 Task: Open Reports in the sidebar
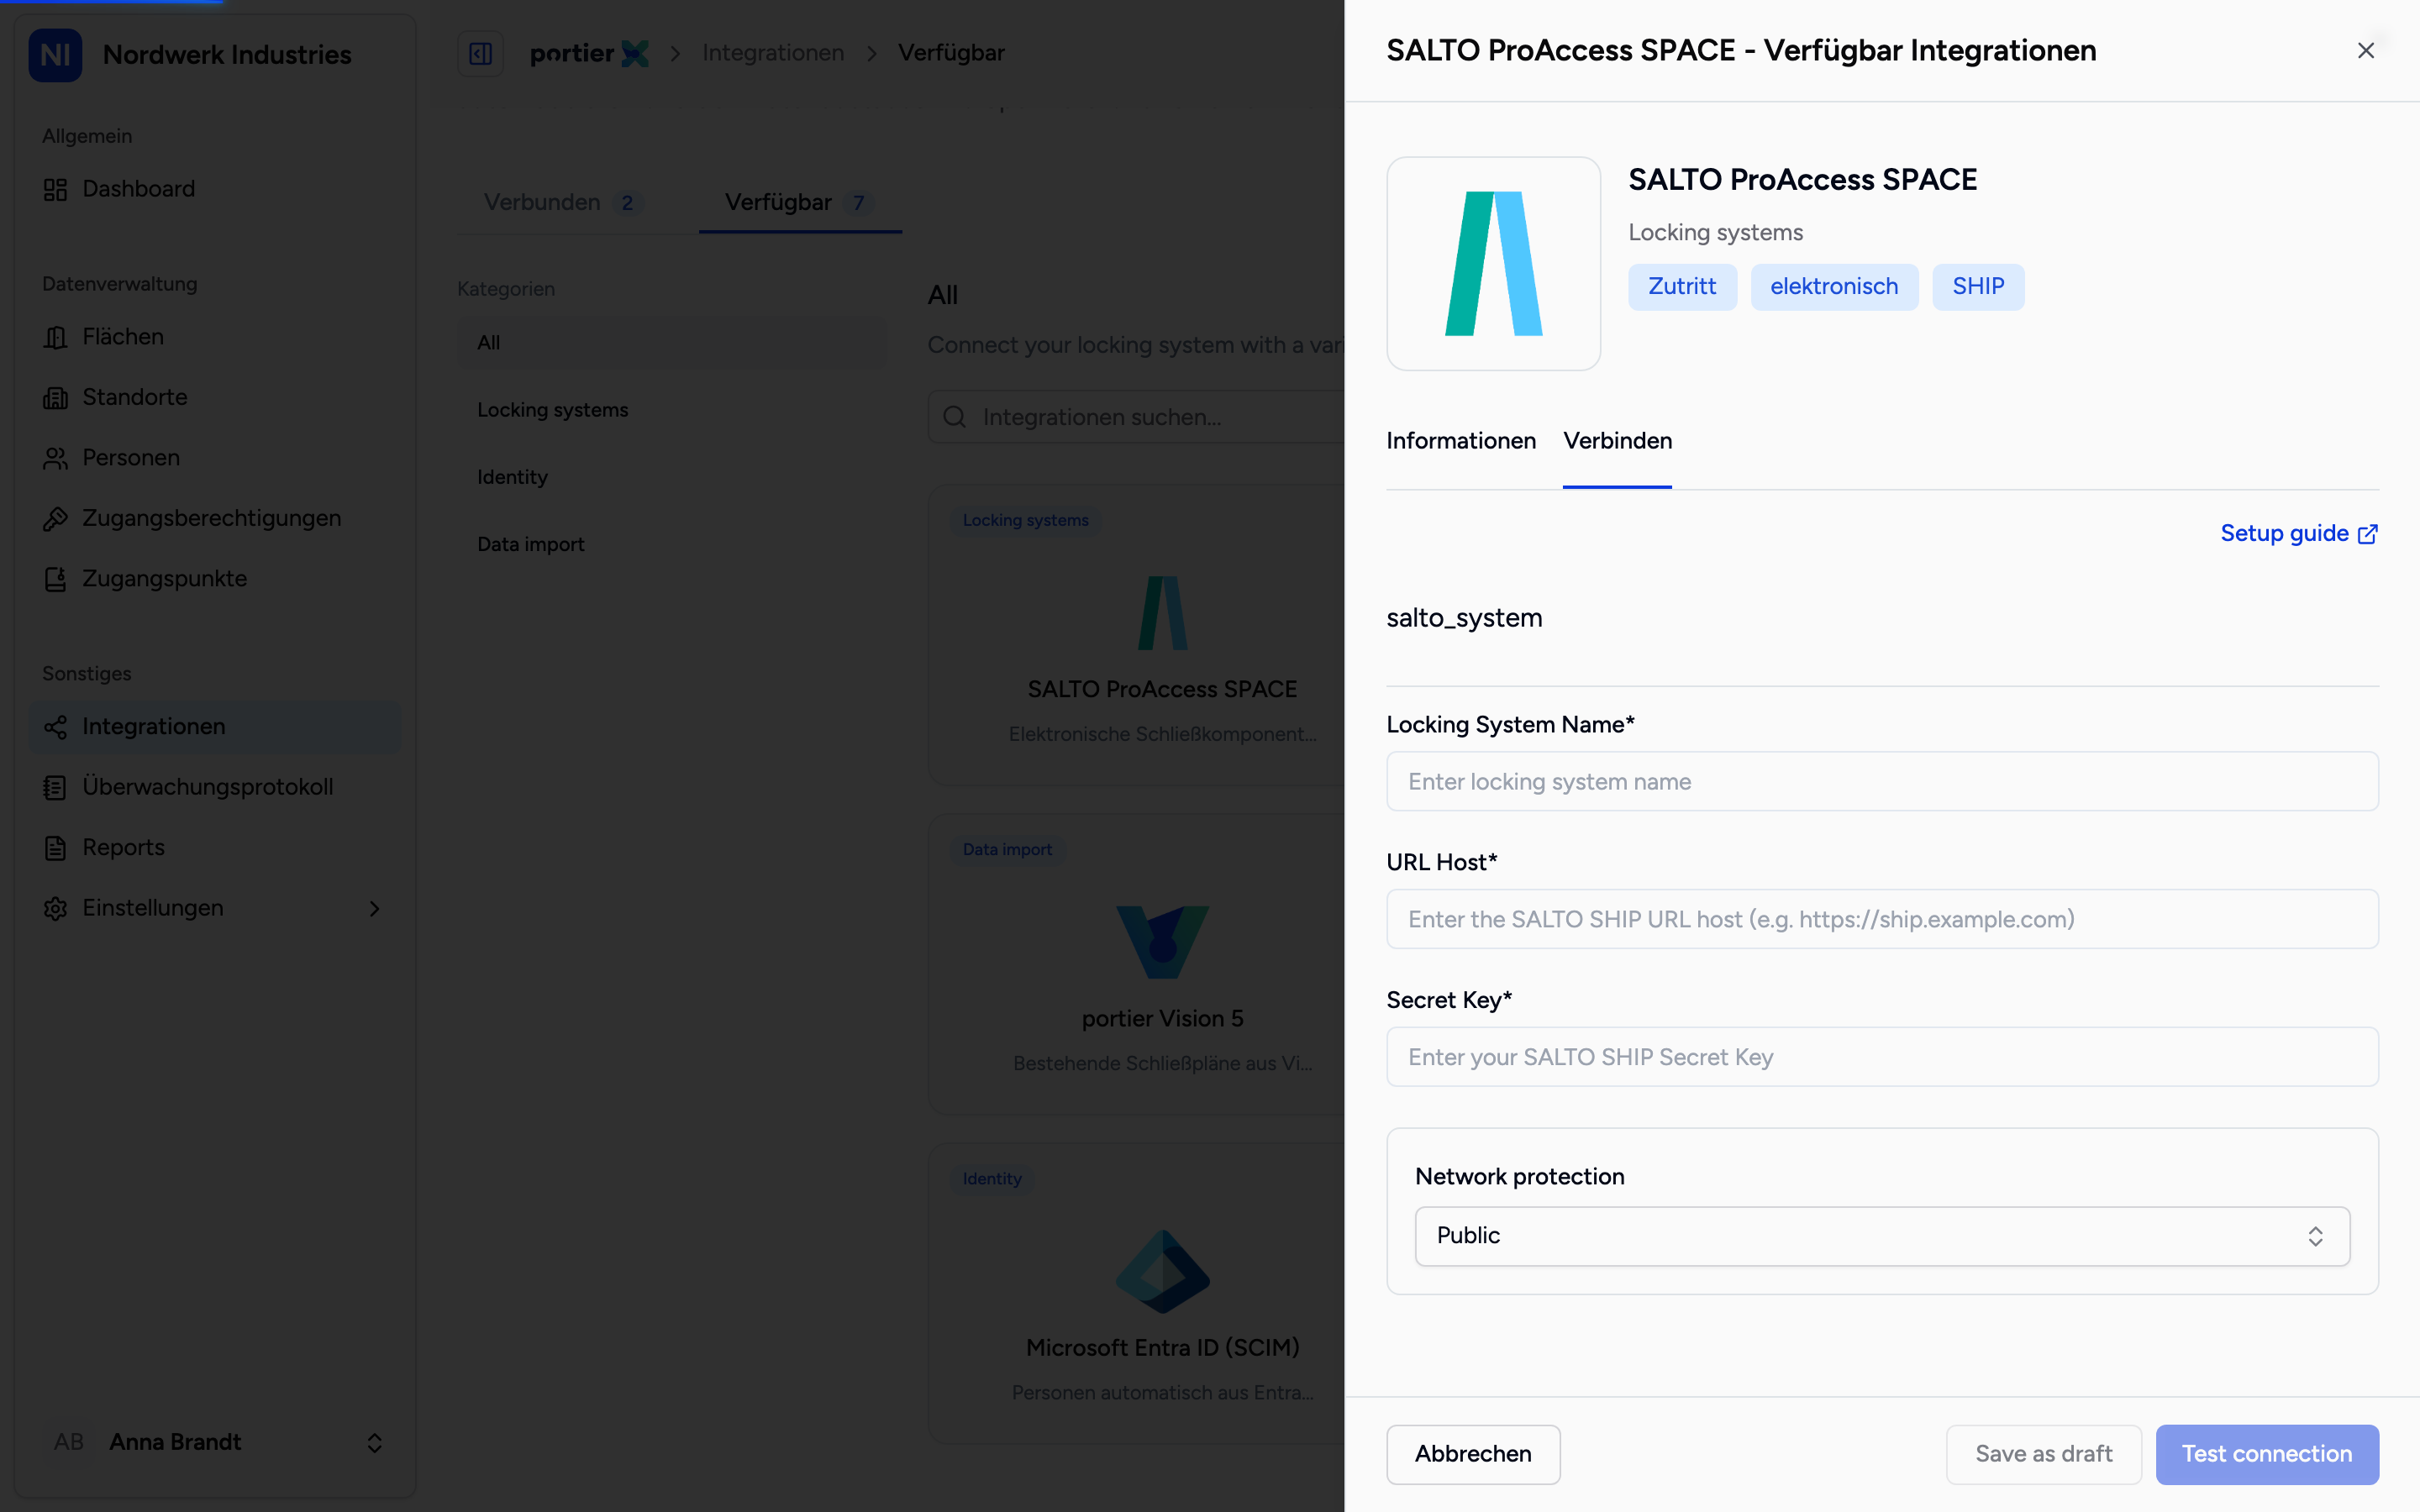tap(215, 848)
